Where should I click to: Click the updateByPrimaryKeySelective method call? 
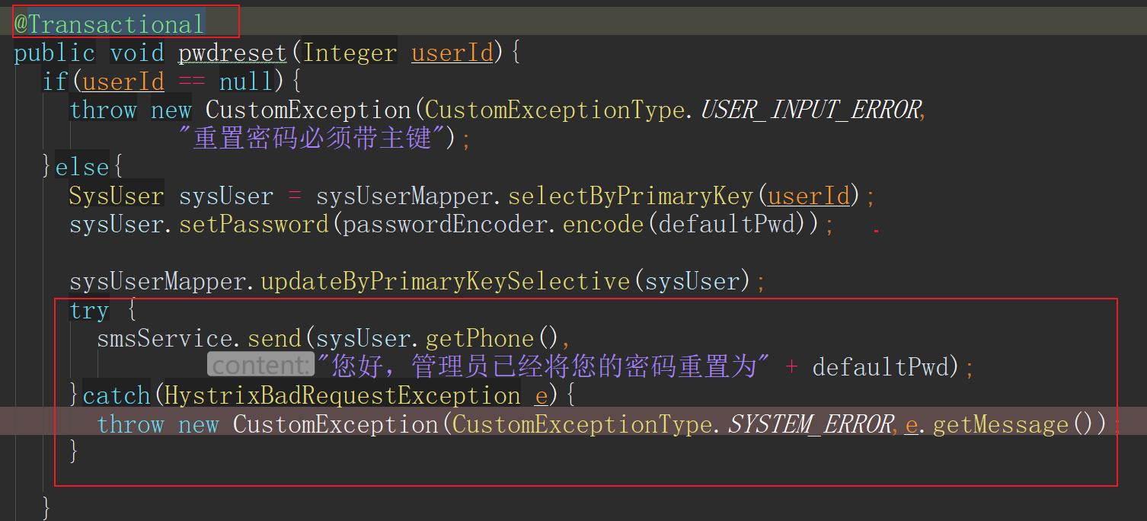(446, 283)
